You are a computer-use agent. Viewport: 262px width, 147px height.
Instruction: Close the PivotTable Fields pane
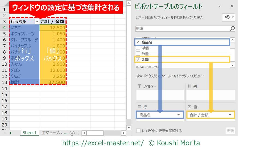click(x=232, y=6)
